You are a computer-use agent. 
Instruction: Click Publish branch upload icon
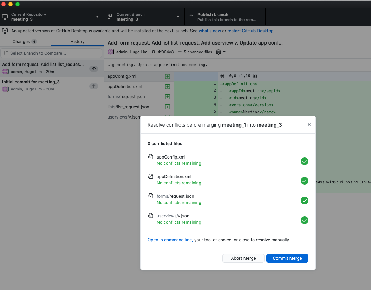(191, 17)
